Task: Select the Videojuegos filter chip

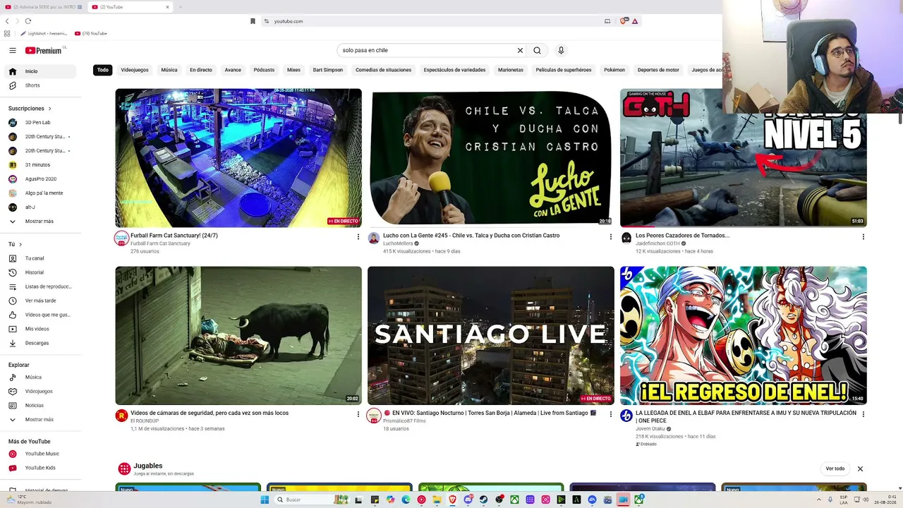Action: pyautogui.click(x=135, y=70)
